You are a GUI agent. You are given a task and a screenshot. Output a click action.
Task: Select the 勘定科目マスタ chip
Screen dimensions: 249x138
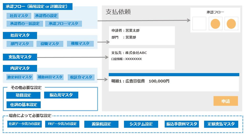[20, 77]
